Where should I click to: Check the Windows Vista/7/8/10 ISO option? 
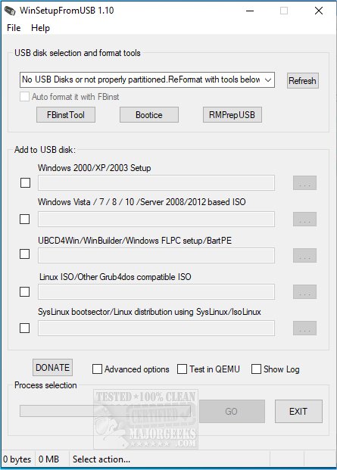point(24,219)
